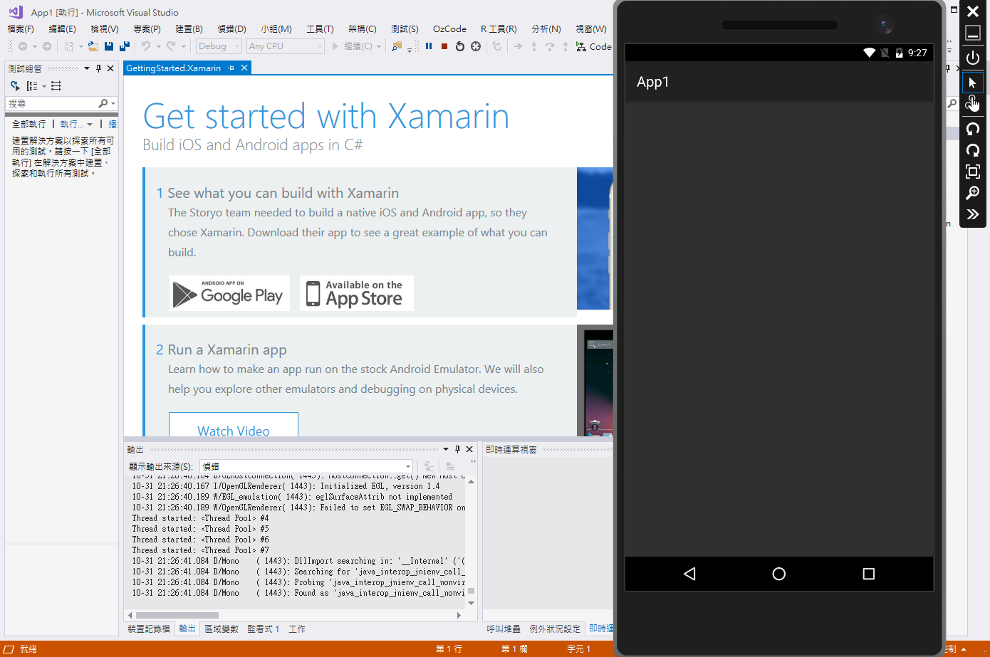Viewport: 990px width, 657px height.
Task: Select the emulator multi-touch input mode
Action: [x=973, y=104]
